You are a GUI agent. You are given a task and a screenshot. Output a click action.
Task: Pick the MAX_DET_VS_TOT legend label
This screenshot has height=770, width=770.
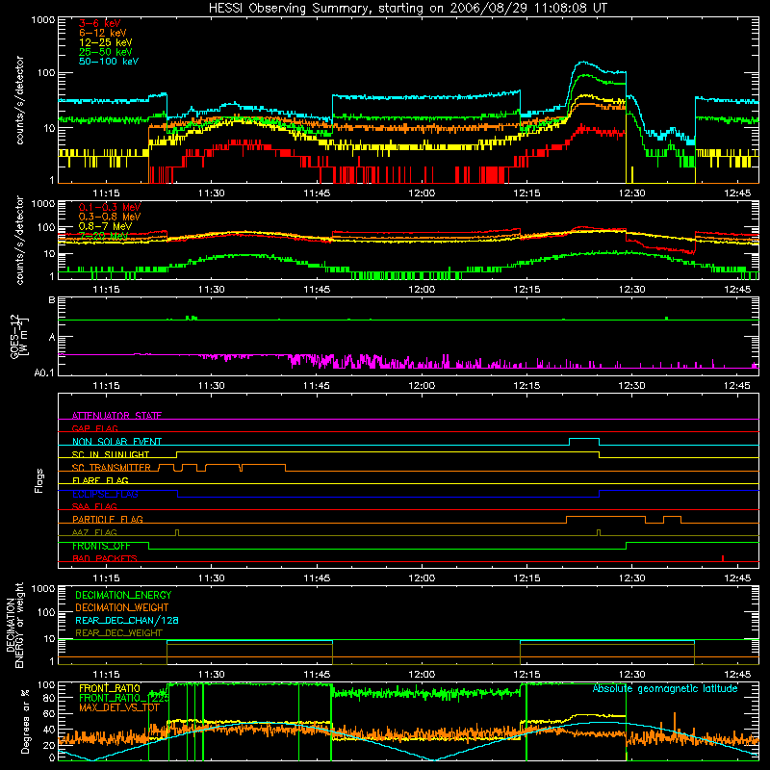coord(118,707)
